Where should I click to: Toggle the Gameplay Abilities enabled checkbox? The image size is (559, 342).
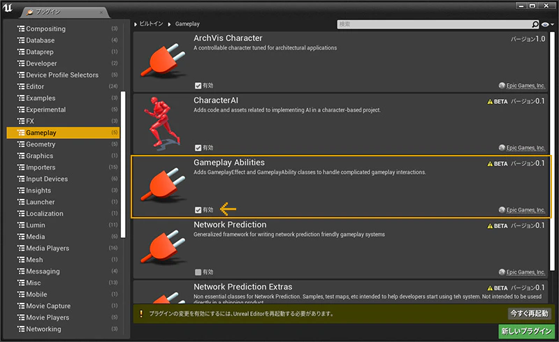tap(198, 210)
